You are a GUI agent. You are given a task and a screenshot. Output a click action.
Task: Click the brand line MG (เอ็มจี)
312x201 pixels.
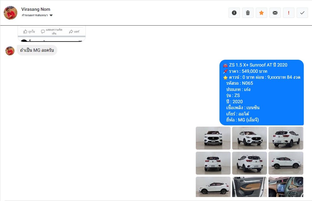242,120
